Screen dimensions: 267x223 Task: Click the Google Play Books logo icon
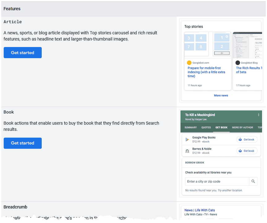click(x=187, y=139)
